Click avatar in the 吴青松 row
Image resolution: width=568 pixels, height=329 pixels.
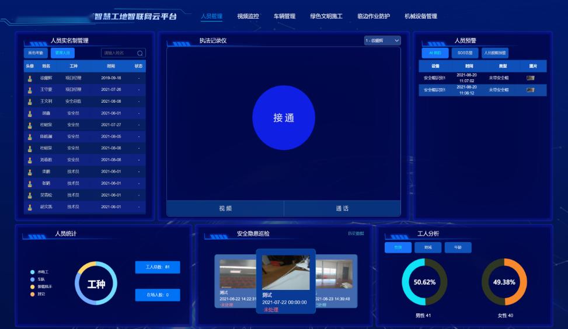[30, 195]
